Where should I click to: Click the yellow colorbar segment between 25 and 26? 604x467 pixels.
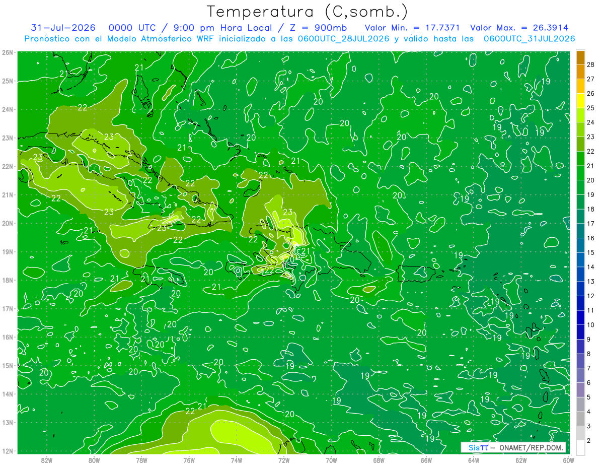click(580, 101)
